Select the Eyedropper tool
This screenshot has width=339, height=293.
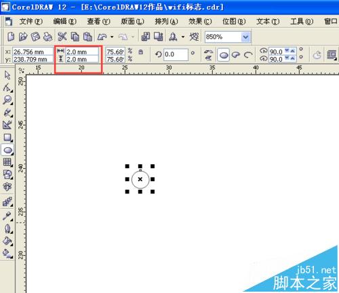7,216
